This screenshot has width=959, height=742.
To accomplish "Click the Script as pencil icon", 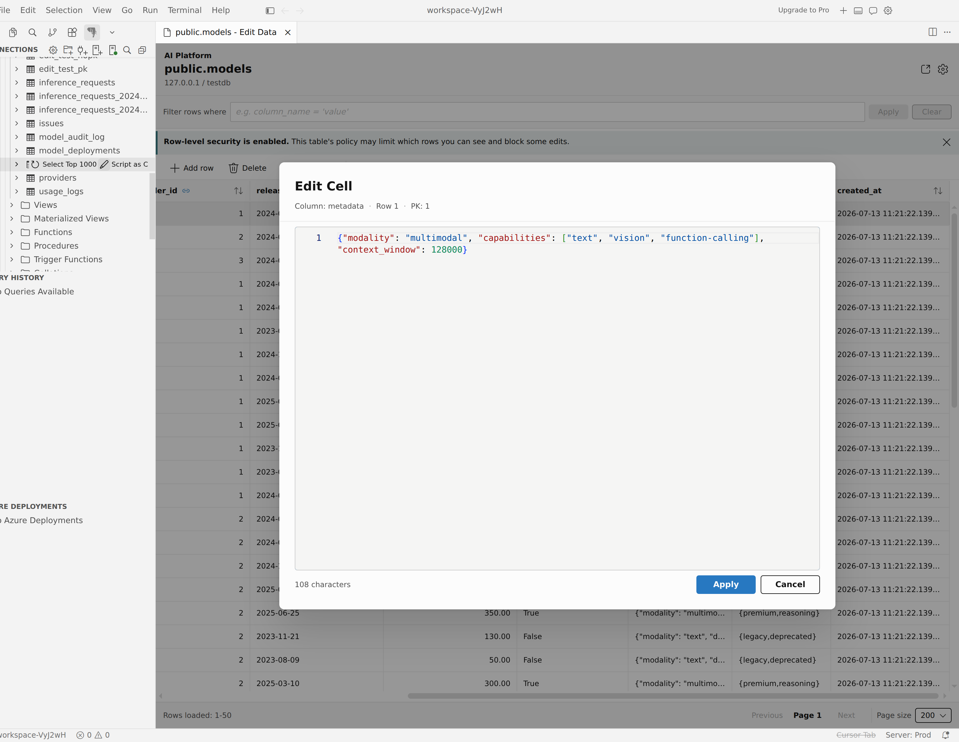I will click(x=104, y=164).
